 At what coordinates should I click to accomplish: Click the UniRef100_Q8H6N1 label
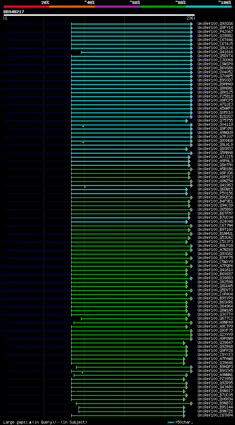click(x=215, y=88)
